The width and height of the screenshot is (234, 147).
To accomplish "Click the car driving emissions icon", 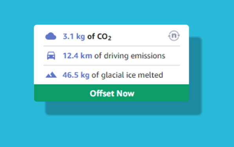I will click(x=51, y=56).
